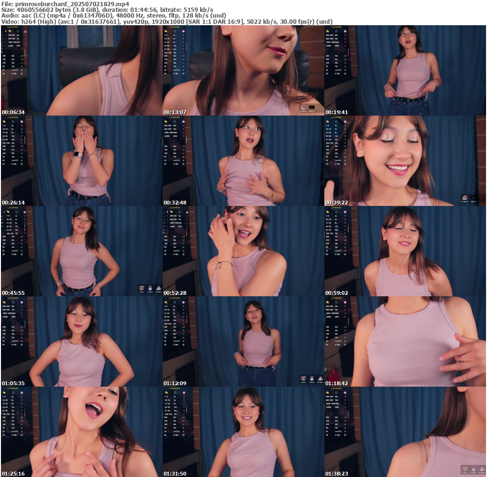This screenshot has height=477, width=487.
Task: Open the thumbnail stamped 00:59:02
Action: coord(405,251)
